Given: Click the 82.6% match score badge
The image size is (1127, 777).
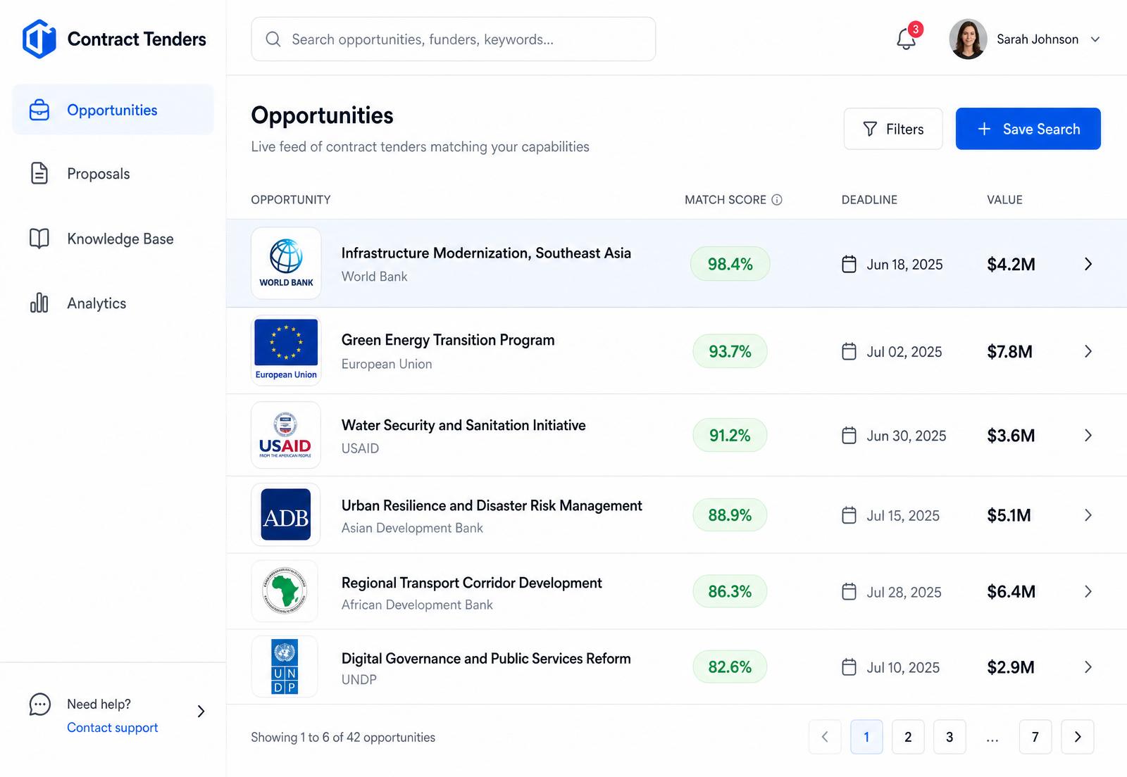Looking at the screenshot, I should (x=730, y=667).
